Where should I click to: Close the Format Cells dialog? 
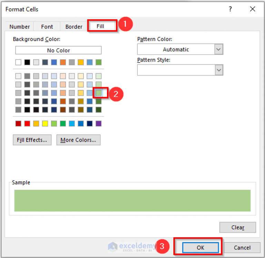253,9
